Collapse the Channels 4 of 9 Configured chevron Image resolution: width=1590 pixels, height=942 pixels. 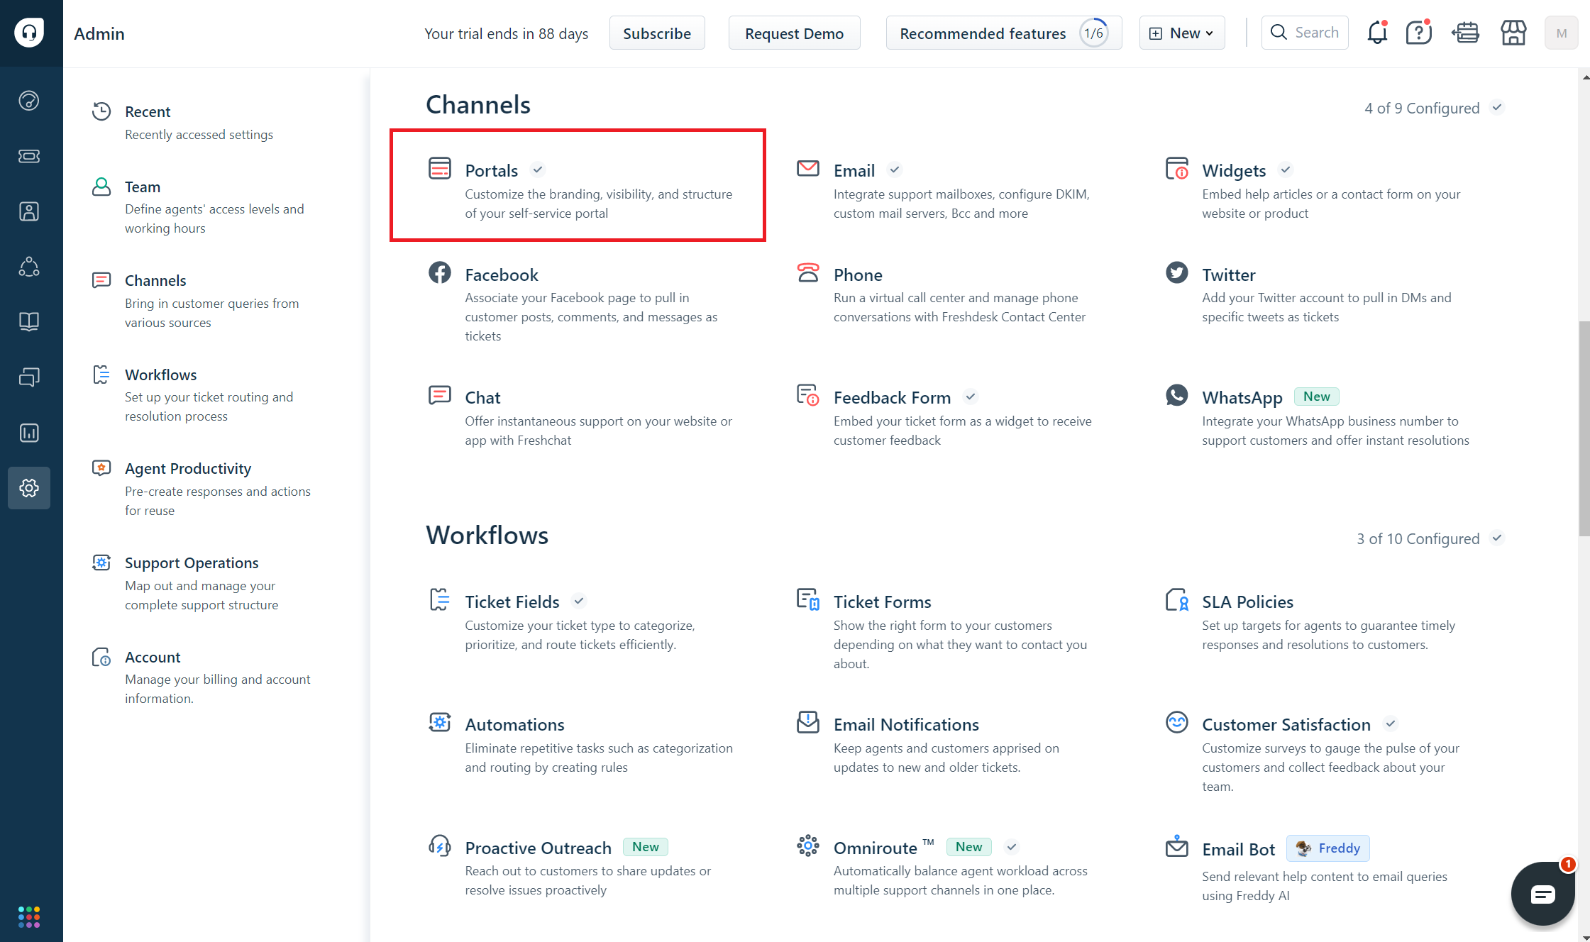(x=1497, y=108)
